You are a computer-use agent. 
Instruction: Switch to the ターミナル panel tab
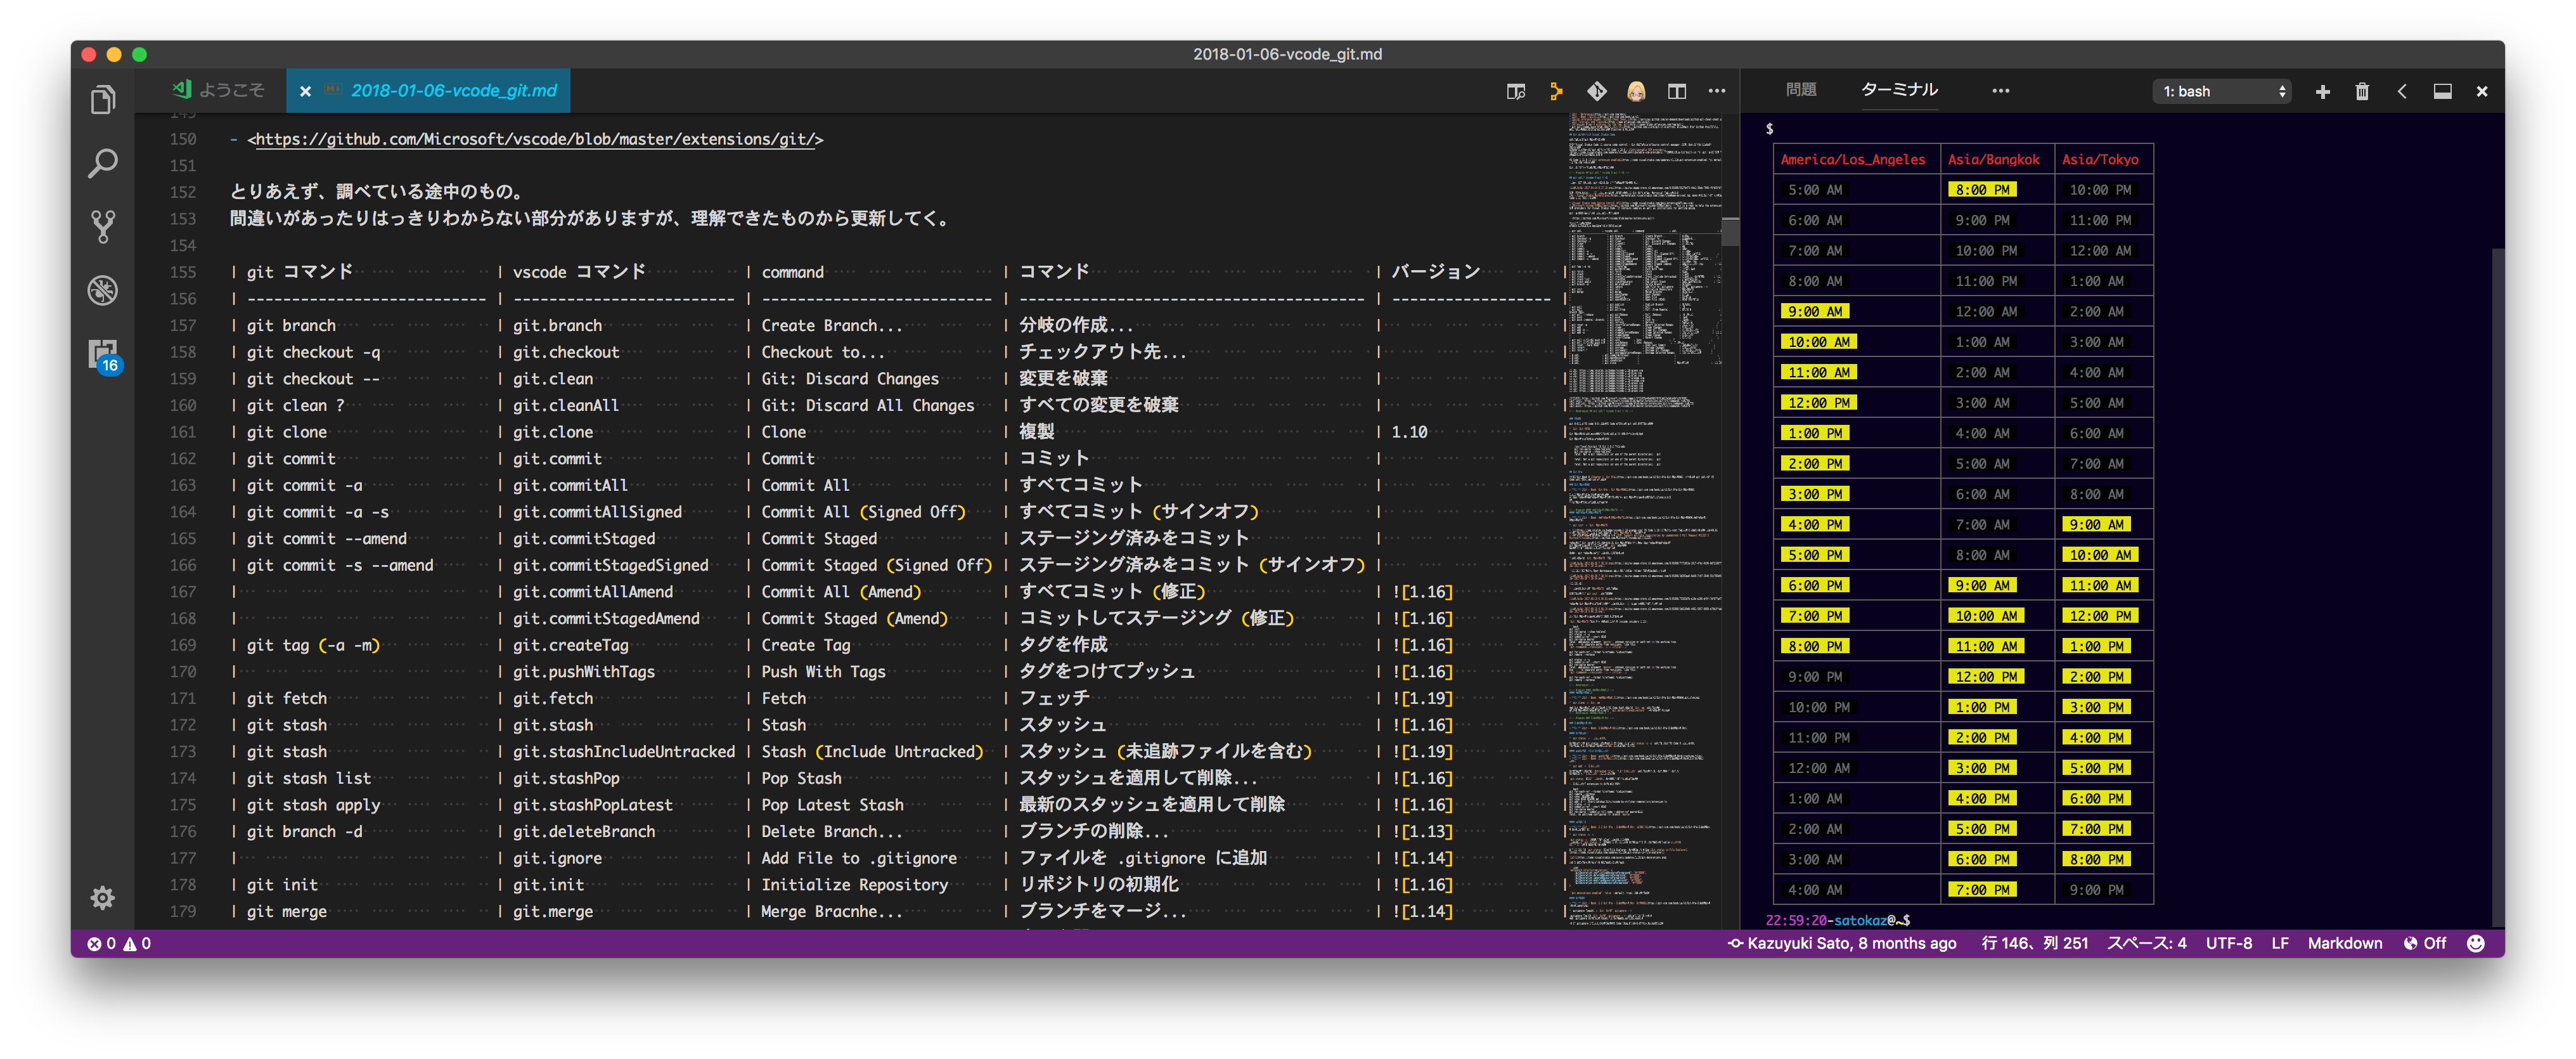pos(1899,89)
